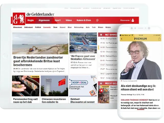Go to Economie subsection
This screenshot has height=123, width=164.
pyautogui.click(x=47, y=27)
